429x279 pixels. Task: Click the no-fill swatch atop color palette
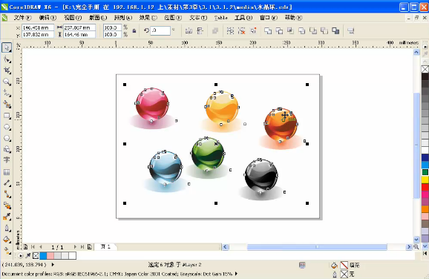click(x=425, y=69)
